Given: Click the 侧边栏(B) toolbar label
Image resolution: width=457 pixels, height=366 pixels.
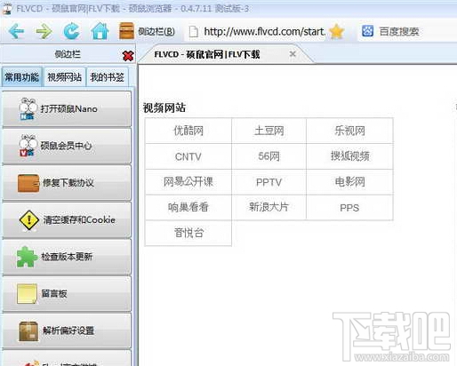Looking at the screenshot, I should pyautogui.click(x=156, y=31).
